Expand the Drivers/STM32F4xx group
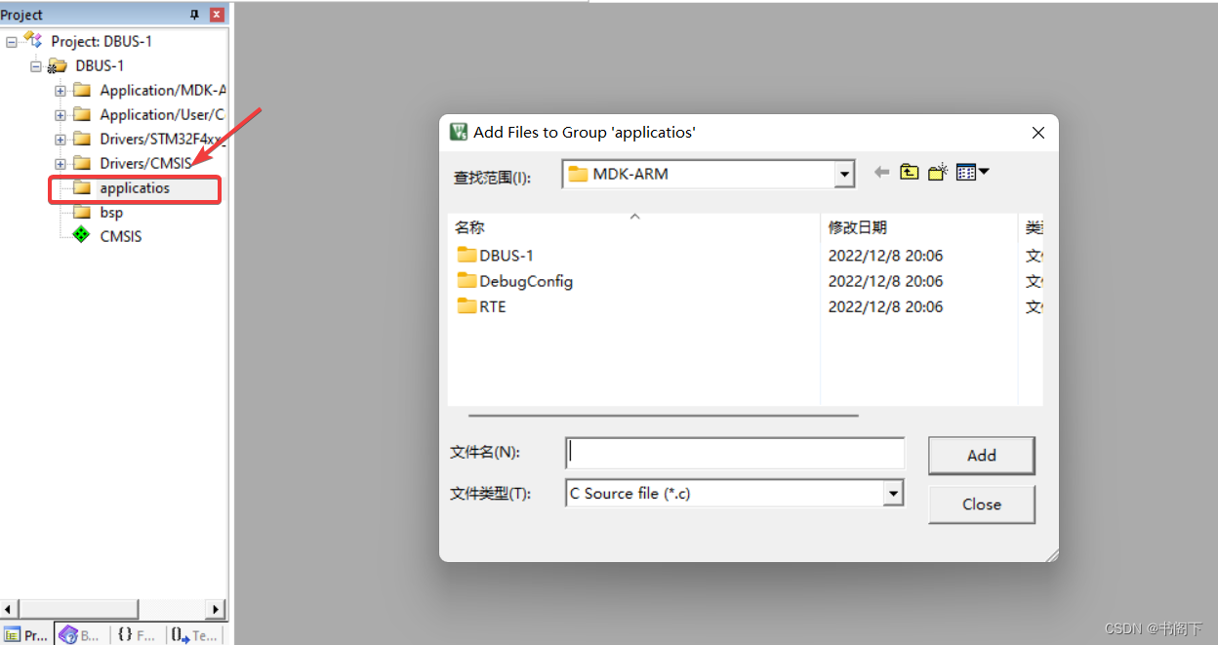1218x645 pixels. click(x=60, y=138)
